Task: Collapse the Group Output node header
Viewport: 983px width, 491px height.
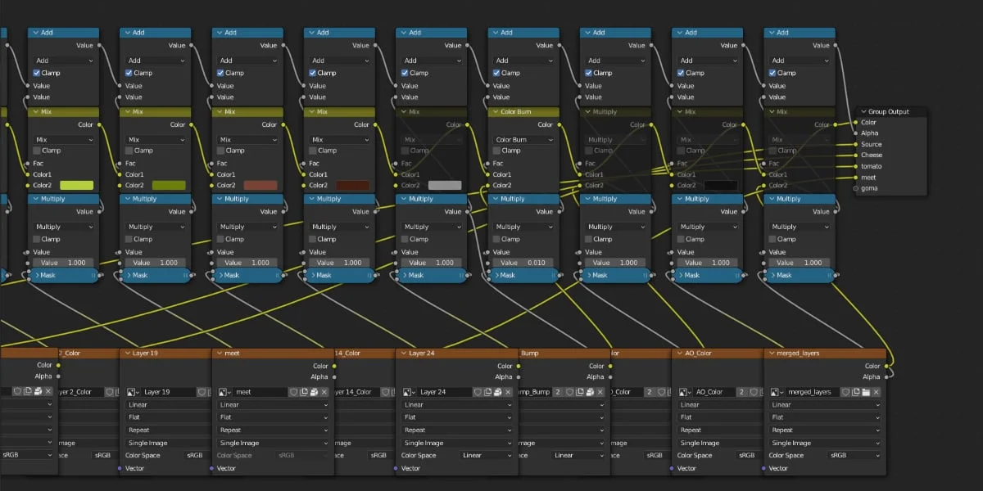Action: (863, 110)
